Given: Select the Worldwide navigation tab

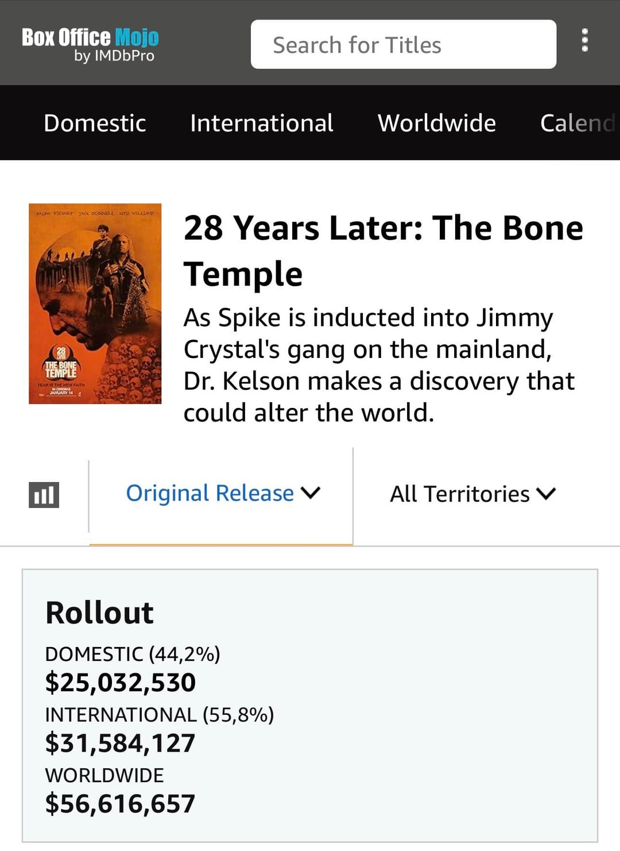Looking at the screenshot, I should coord(436,123).
